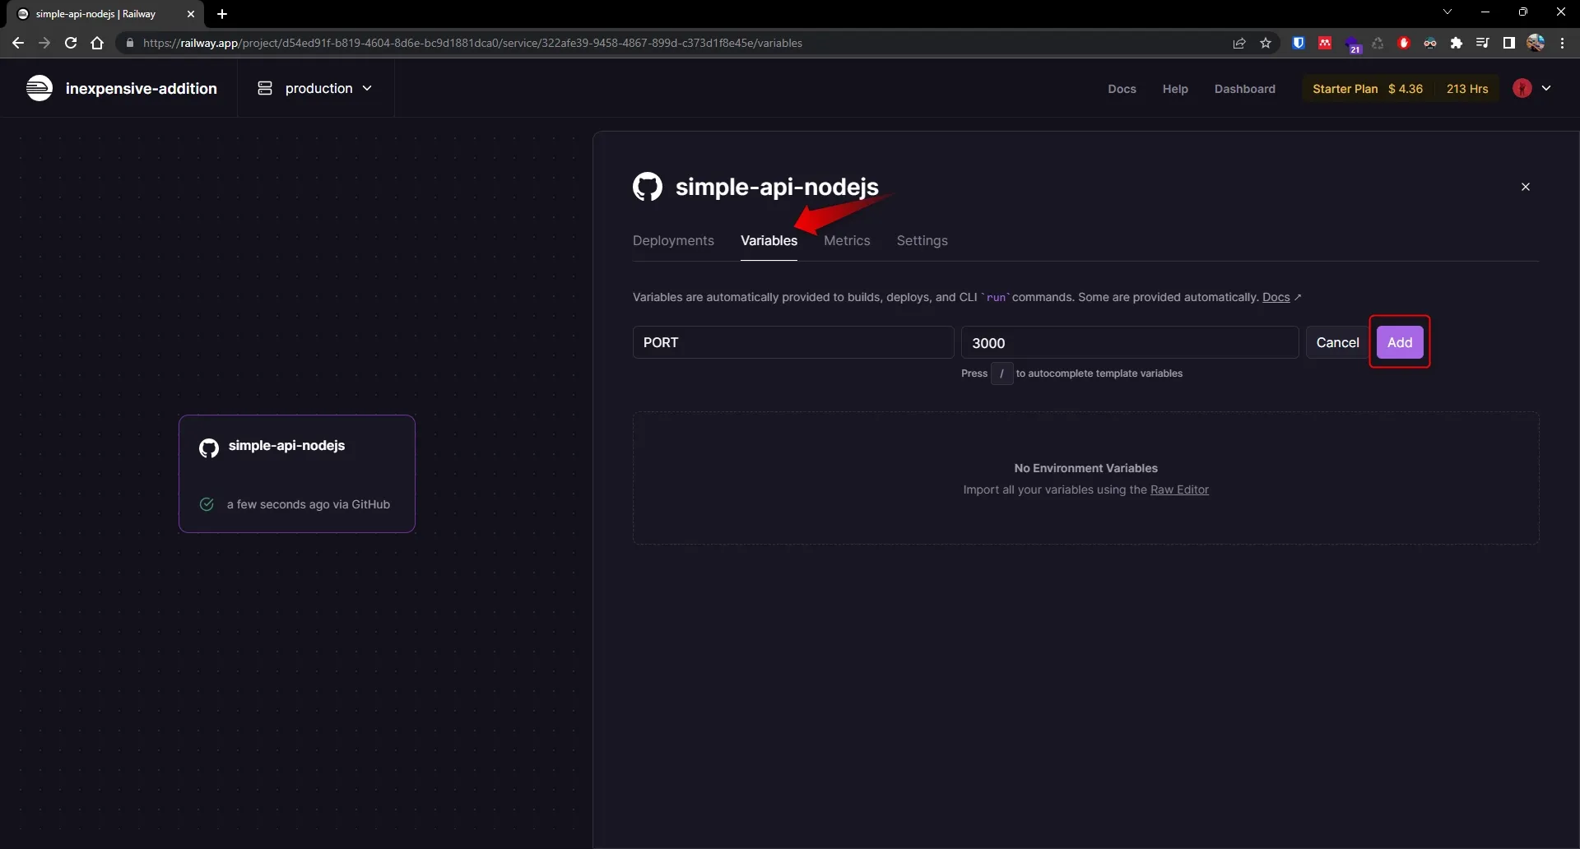Cancel adding the variable
This screenshot has width=1580, height=849.
point(1337,342)
